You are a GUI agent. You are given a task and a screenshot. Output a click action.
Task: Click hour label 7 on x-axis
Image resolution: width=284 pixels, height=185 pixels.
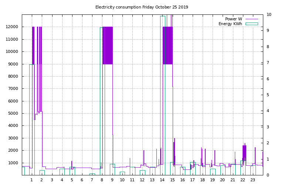(92, 180)
